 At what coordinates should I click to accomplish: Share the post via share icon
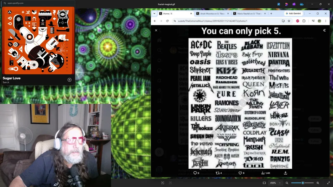coord(285,173)
